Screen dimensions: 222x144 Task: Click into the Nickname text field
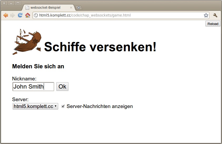pyautogui.click(x=33, y=86)
